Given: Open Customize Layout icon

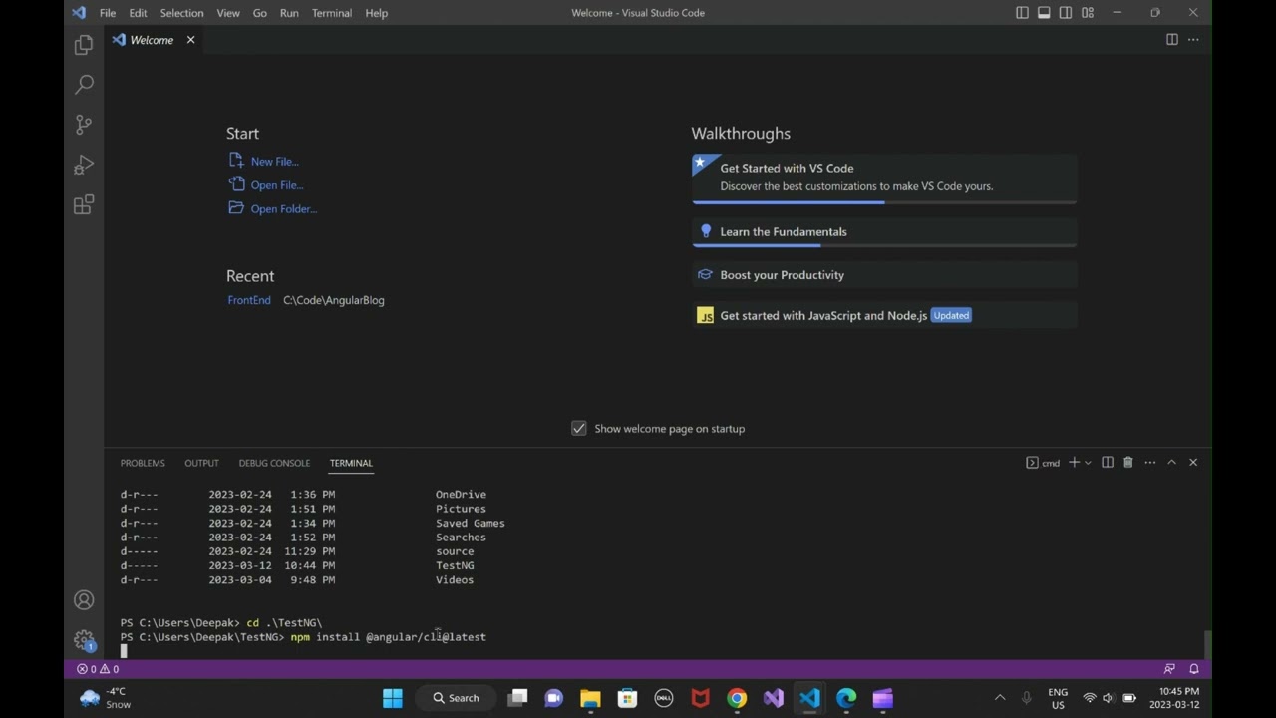Looking at the screenshot, I should pyautogui.click(x=1088, y=13).
